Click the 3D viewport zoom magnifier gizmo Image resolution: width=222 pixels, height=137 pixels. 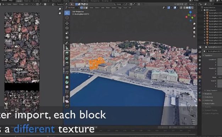coord(194,24)
